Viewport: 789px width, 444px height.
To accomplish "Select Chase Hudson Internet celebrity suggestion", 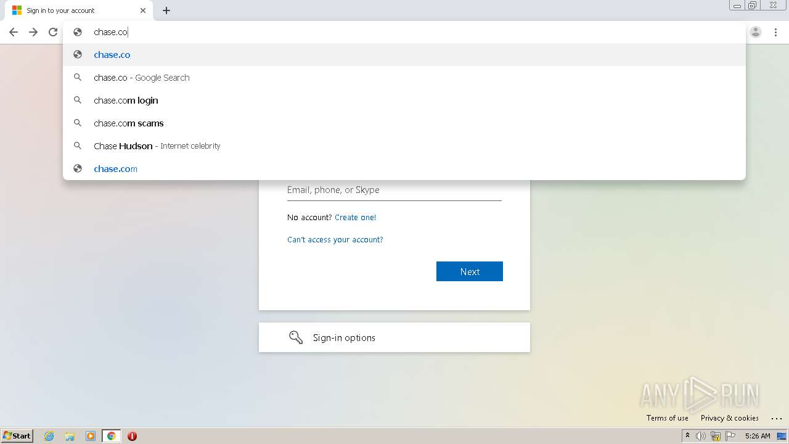I will click(x=404, y=146).
